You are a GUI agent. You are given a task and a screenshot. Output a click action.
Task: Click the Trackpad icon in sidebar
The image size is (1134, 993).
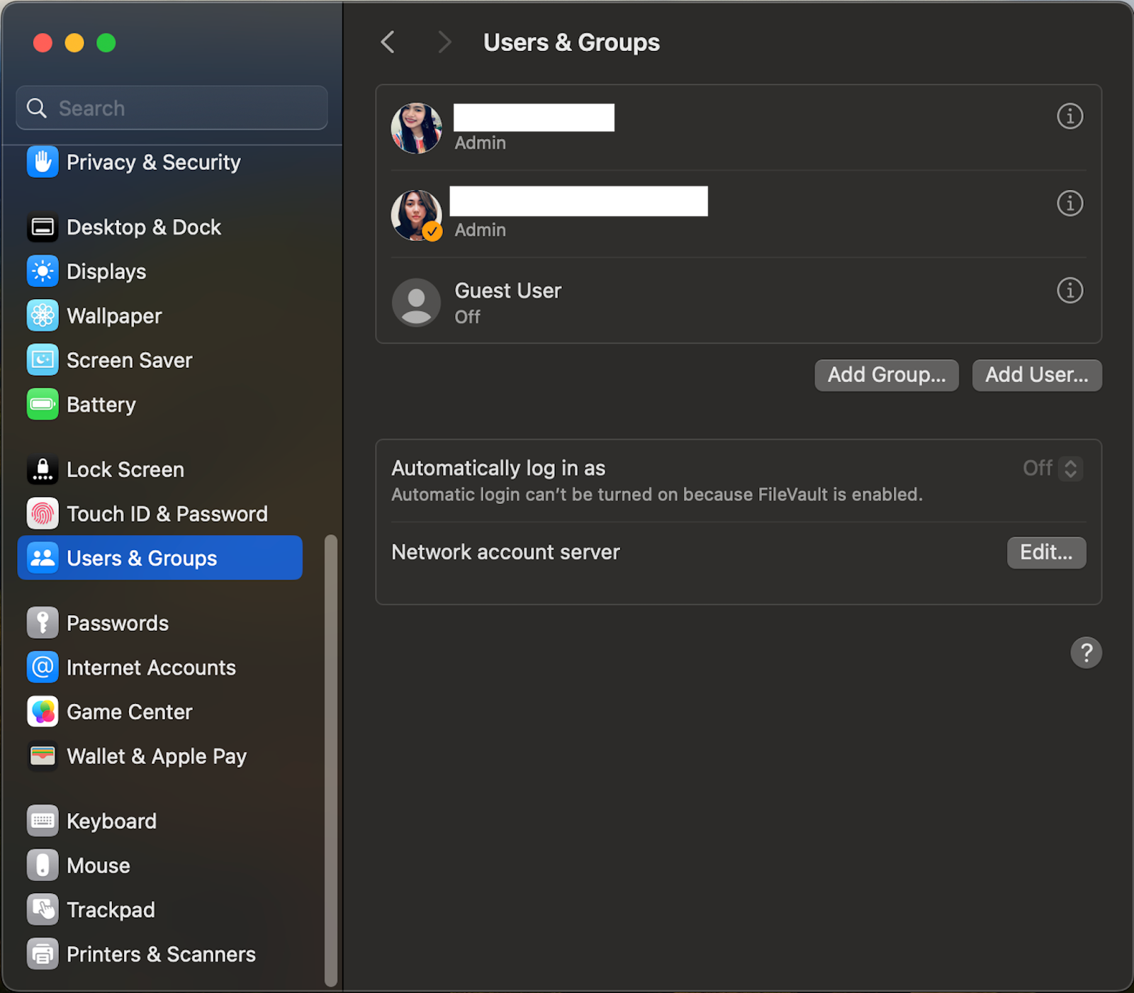coord(43,909)
